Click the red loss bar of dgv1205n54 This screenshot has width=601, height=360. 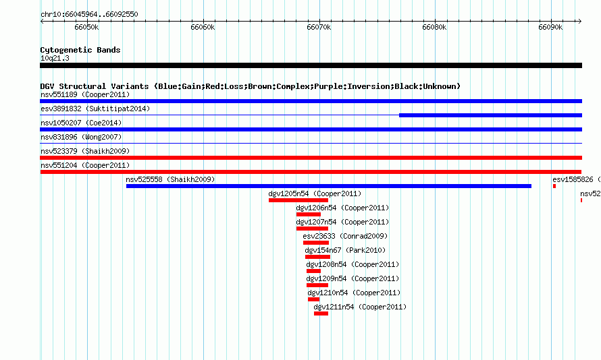(x=298, y=200)
